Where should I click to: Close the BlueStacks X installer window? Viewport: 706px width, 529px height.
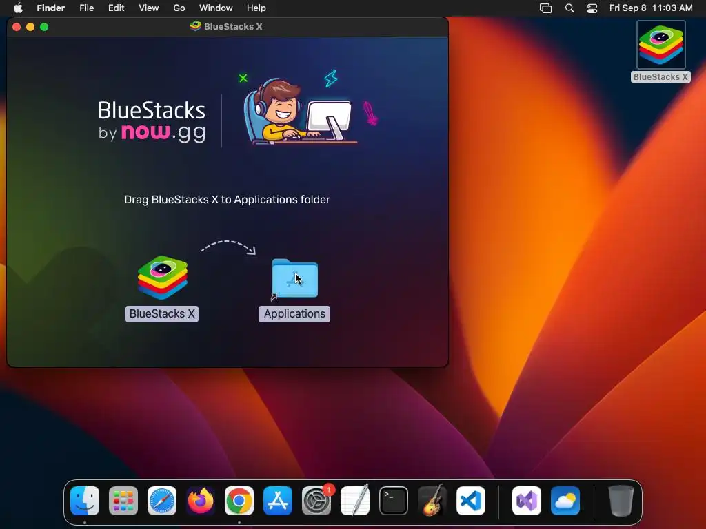17,27
